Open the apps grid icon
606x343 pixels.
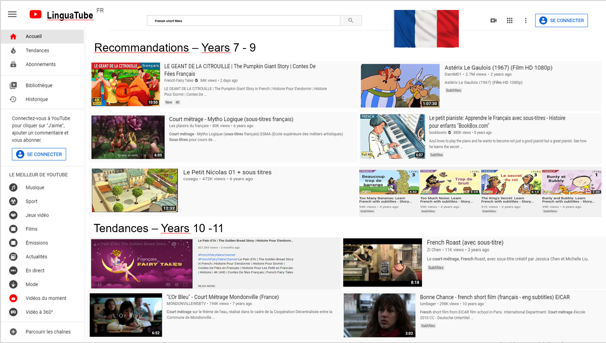509,20
